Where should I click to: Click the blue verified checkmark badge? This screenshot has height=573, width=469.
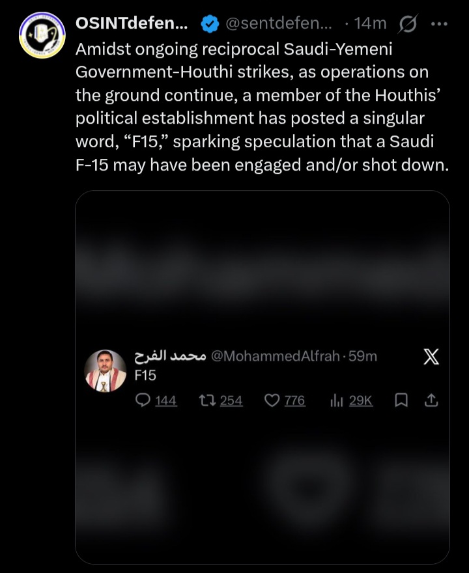[x=210, y=23]
